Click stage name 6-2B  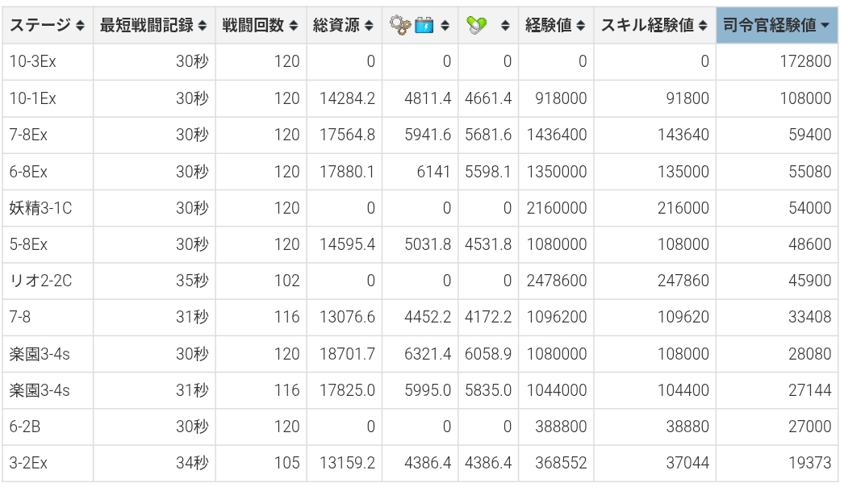tap(27, 427)
